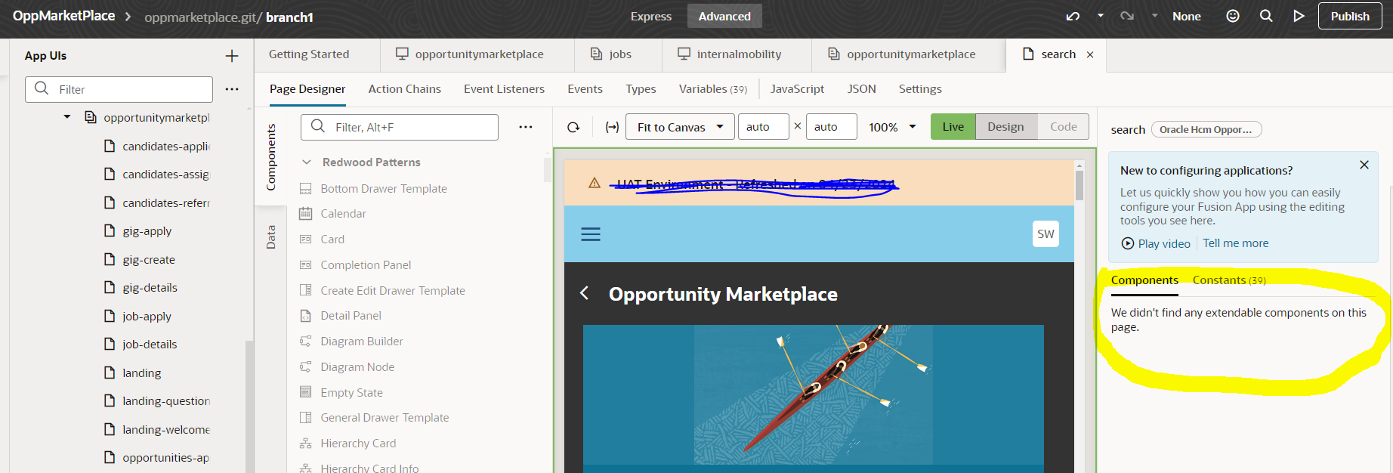Open the hamburger menu in preview

coord(591,234)
